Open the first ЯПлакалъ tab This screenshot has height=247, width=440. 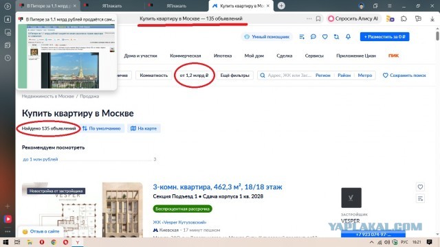(x=112, y=5)
